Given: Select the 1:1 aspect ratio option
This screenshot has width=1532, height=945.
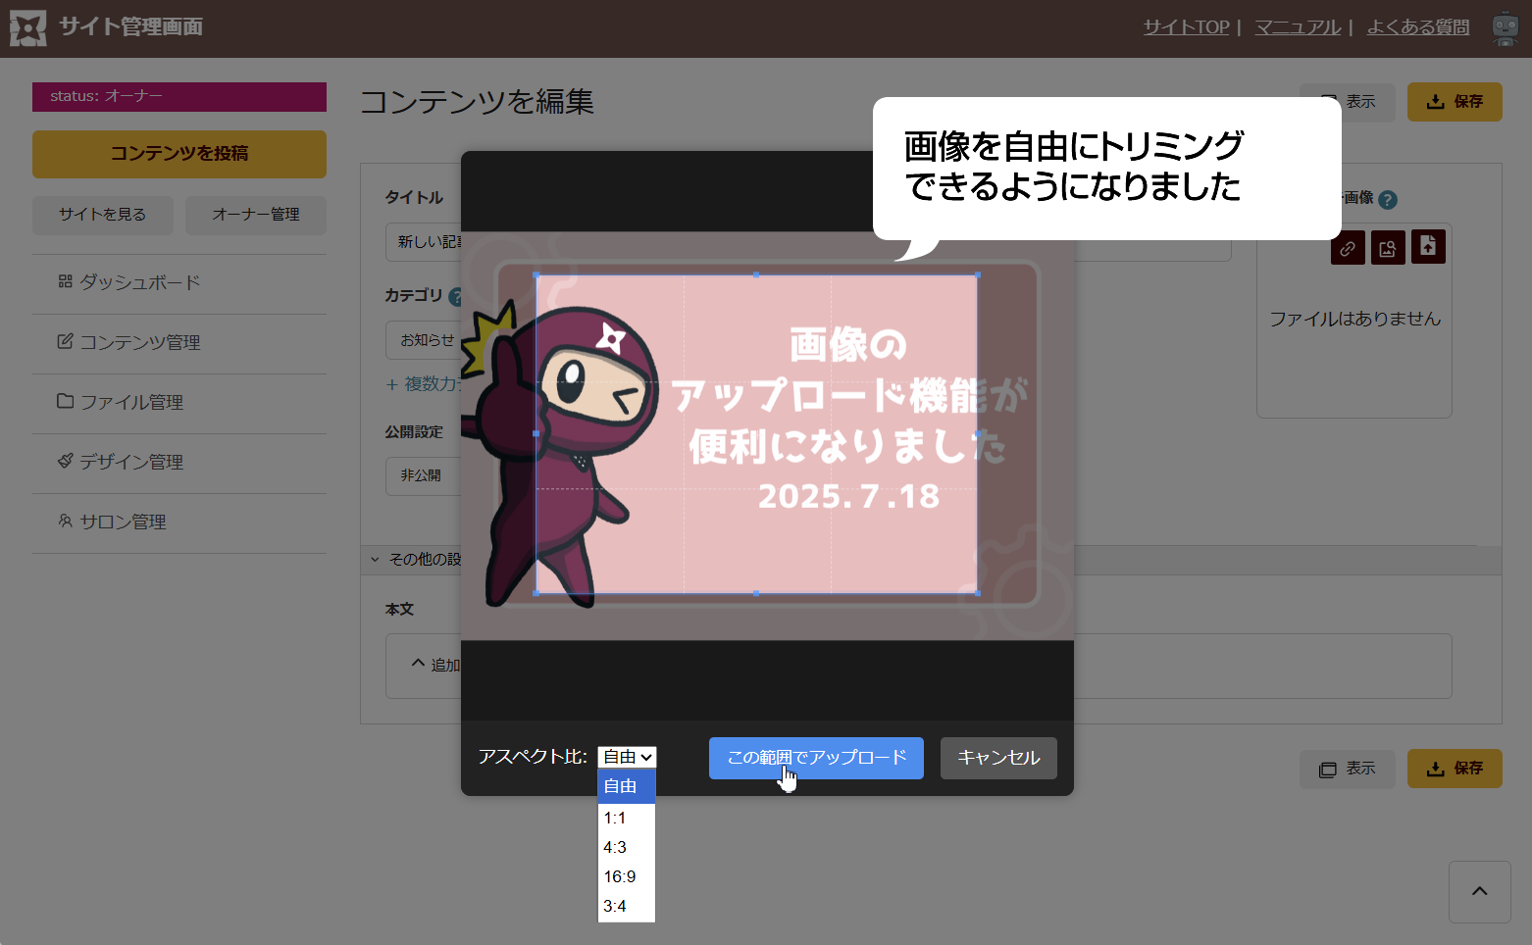Looking at the screenshot, I should [615, 818].
